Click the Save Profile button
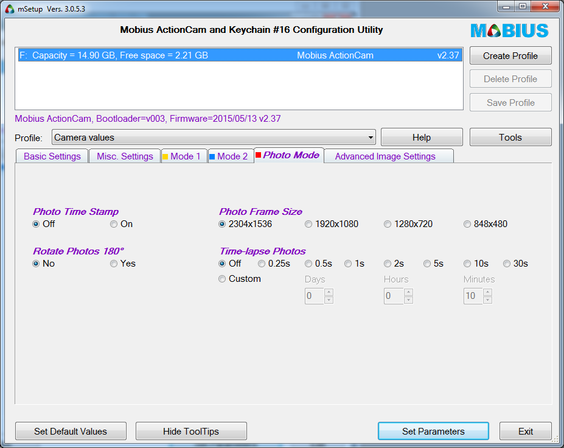 point(510,102)
